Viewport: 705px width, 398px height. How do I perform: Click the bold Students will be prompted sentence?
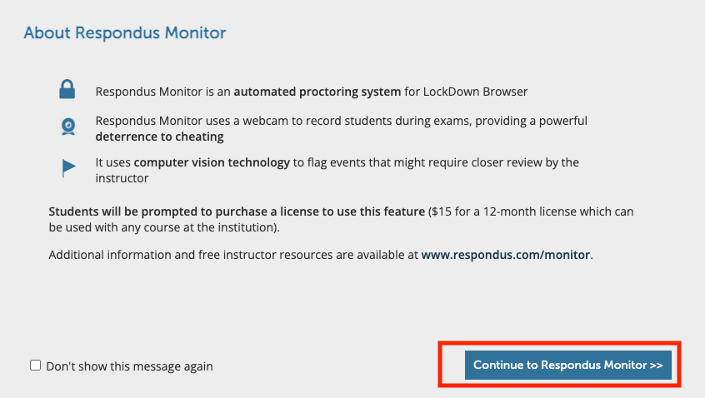click(x=237, y=211)
